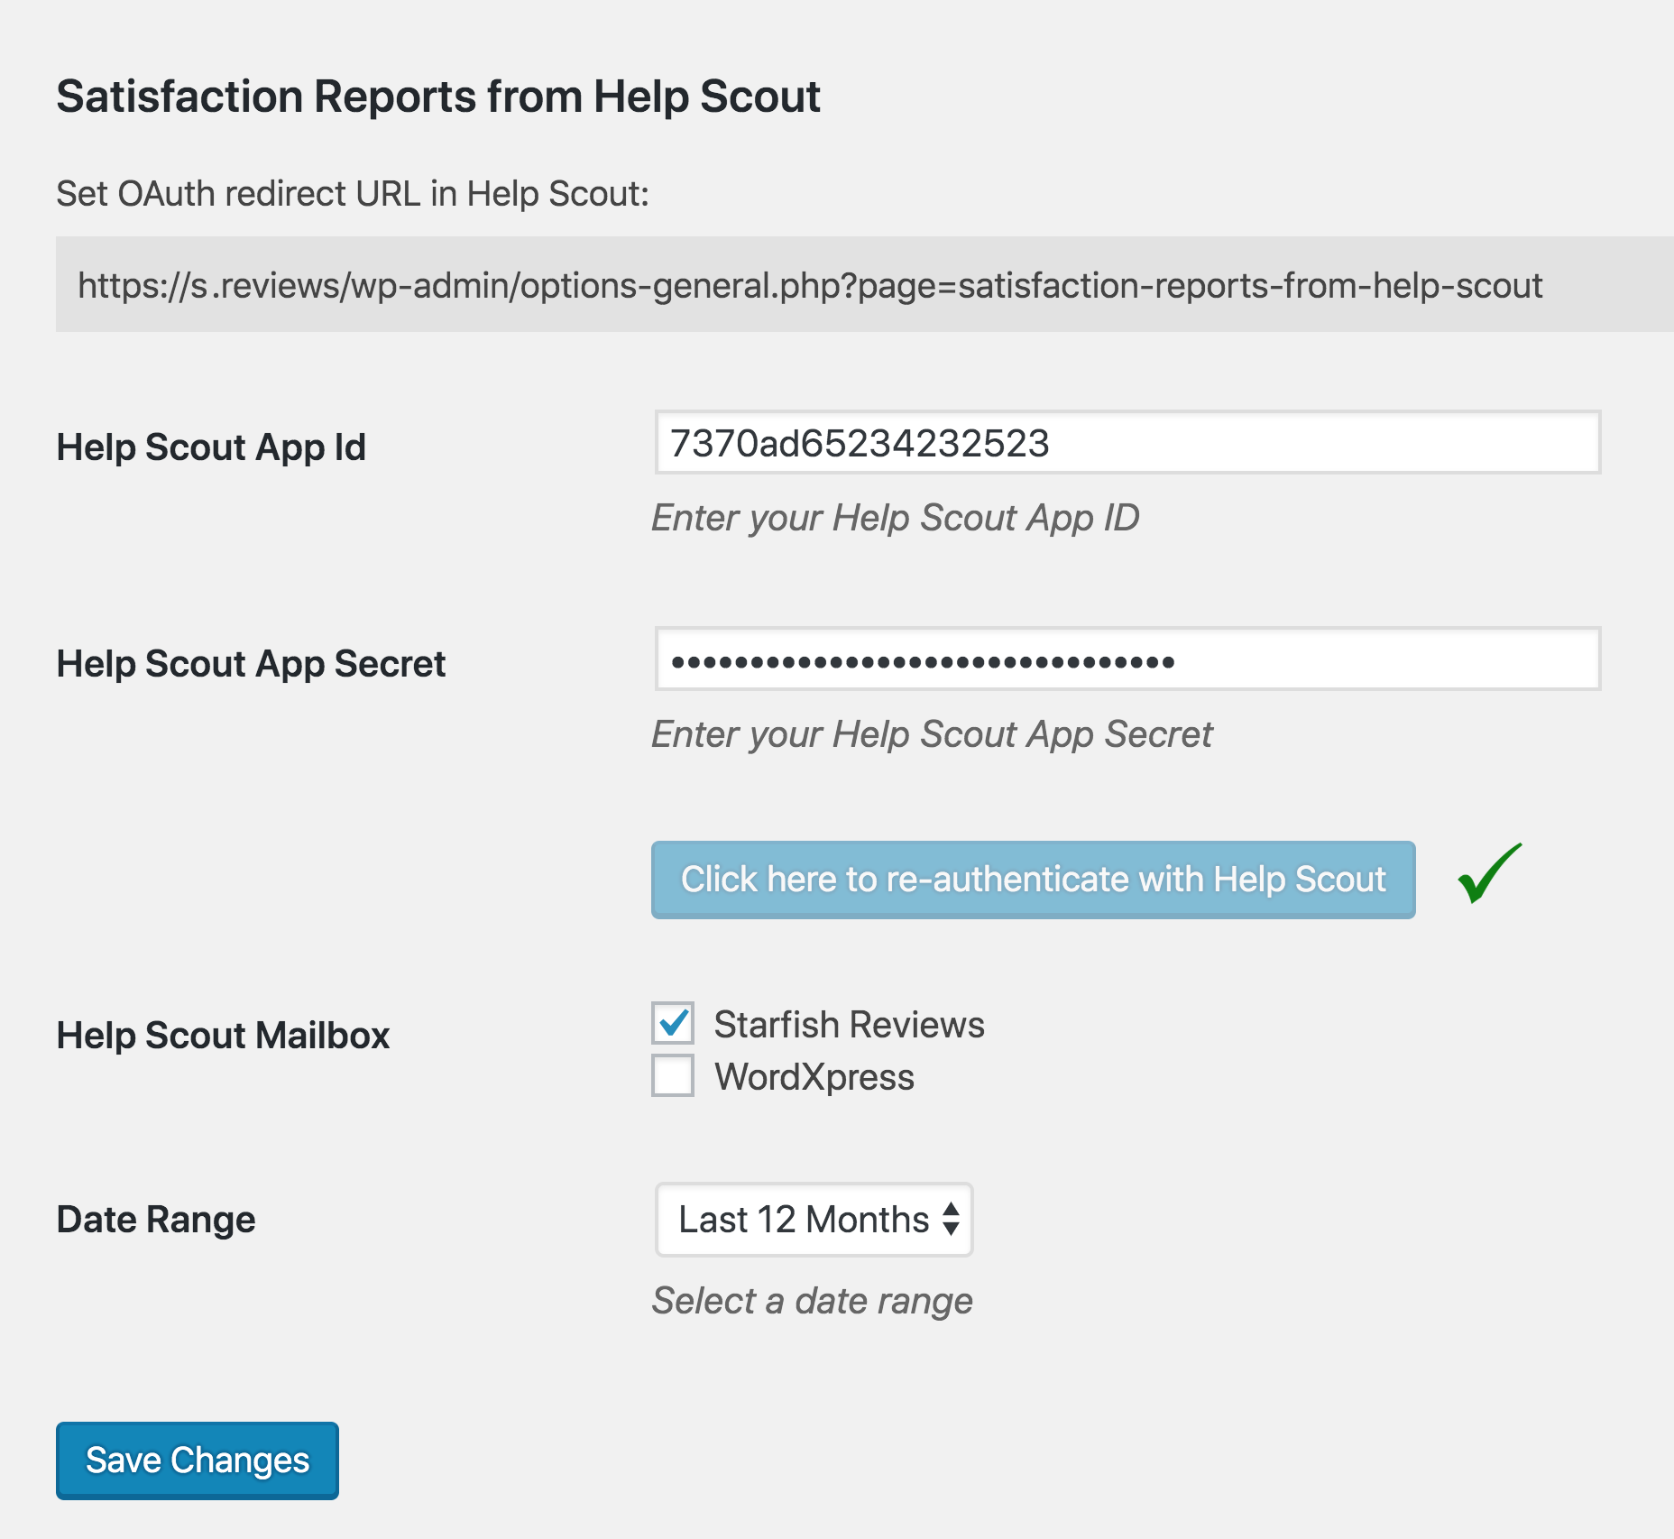Open the Last 12 Months dropdown

click(814, 1220)
